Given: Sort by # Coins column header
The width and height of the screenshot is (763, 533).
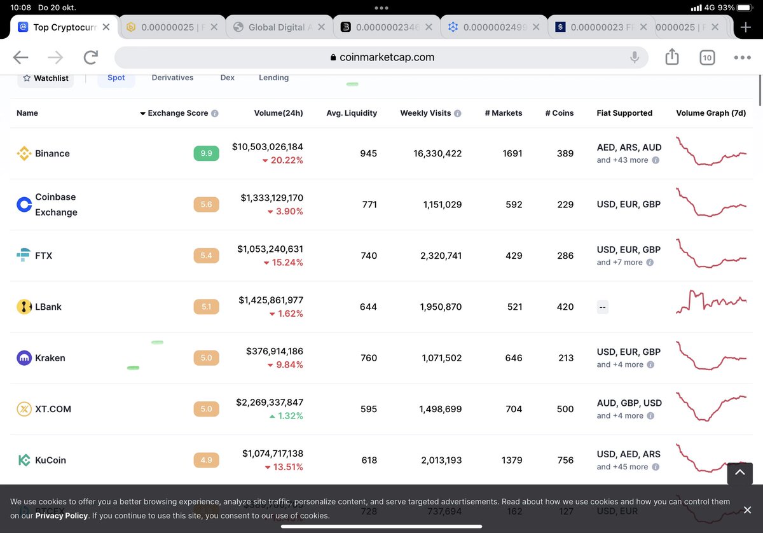Looking at the screenshot, I should [560, 113].
